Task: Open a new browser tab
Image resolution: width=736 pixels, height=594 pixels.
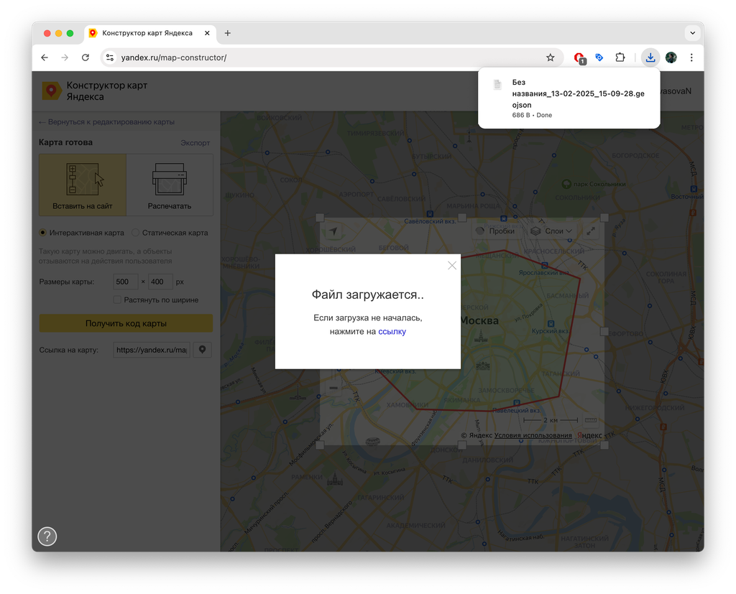Action: [228, 33]
